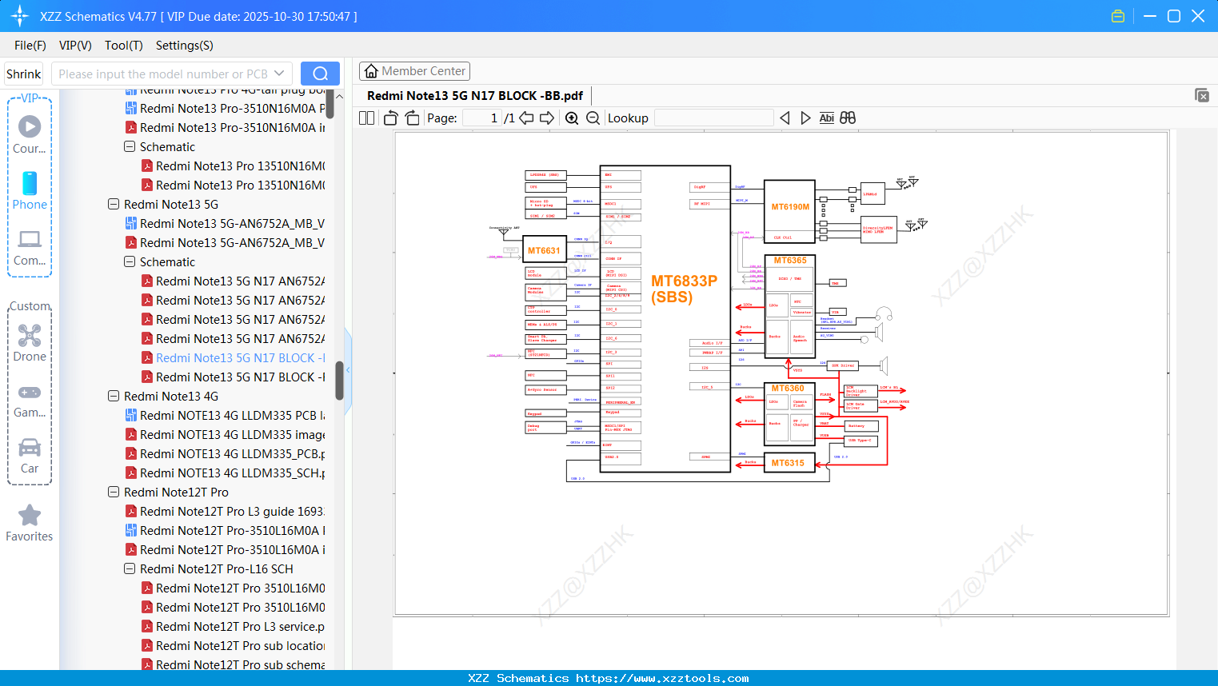1218x686 pixels.
Task: Click the Member Center button
Action: [414, 71]
